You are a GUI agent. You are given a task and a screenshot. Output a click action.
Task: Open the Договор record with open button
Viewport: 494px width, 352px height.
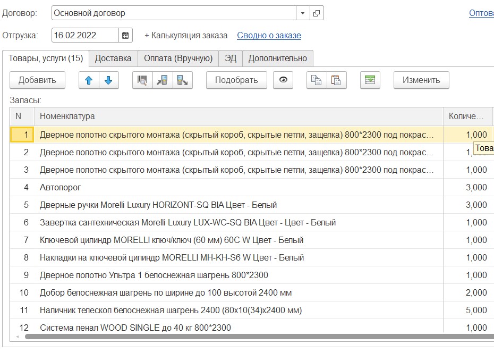(x=317, y=13)
